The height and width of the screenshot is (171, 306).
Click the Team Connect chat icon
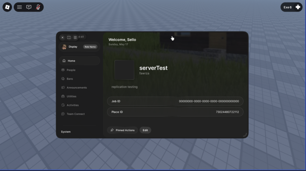pos(63,114)
